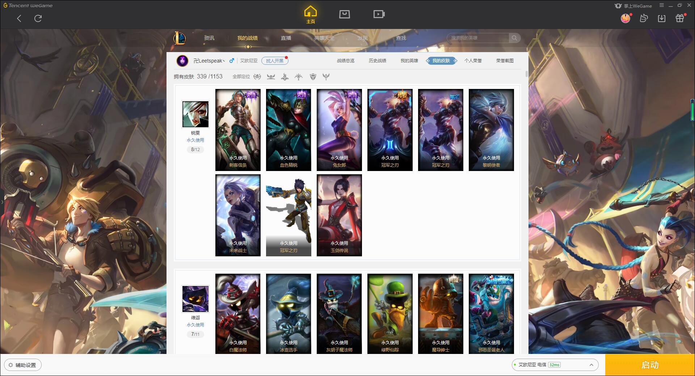This screenshot has height=376, width=695.
Task: Open the gift box icon
Action: 680,18
